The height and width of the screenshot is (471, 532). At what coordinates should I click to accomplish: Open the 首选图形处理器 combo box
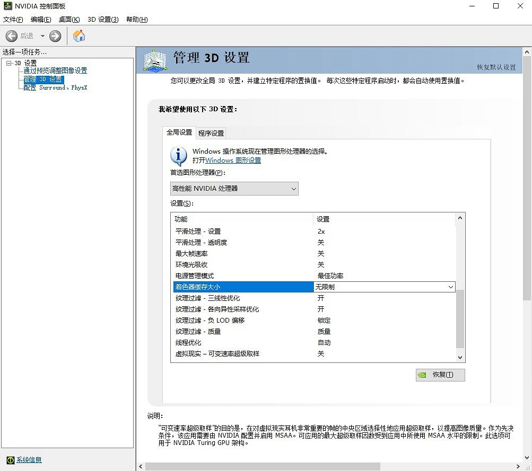pos(234,189)
